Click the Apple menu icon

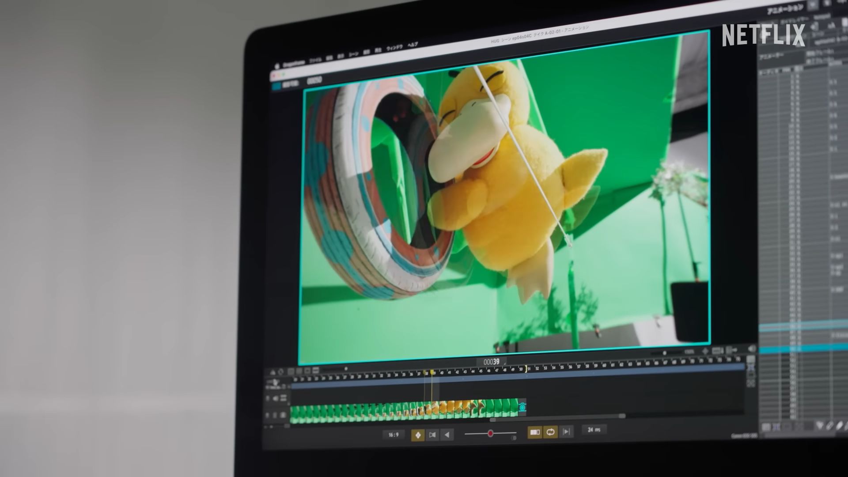[277, 65]
